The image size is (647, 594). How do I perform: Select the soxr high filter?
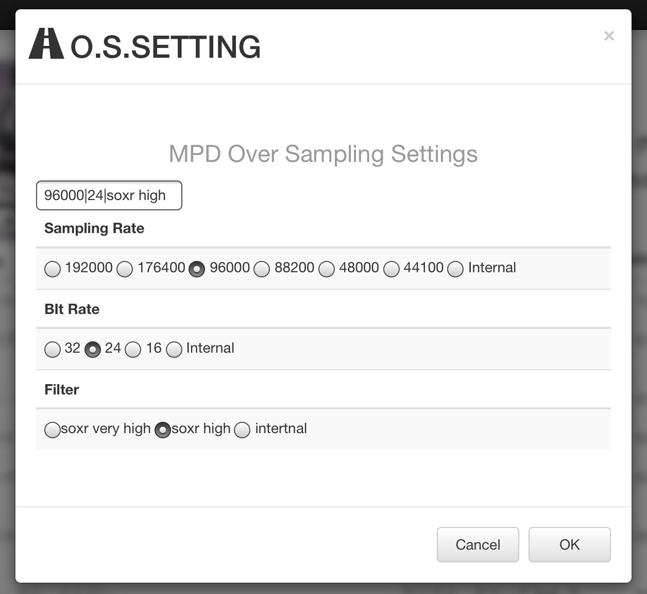click(163, 430)
